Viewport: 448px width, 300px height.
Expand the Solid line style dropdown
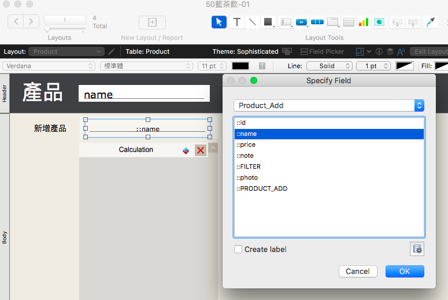[x=329, y=66]
